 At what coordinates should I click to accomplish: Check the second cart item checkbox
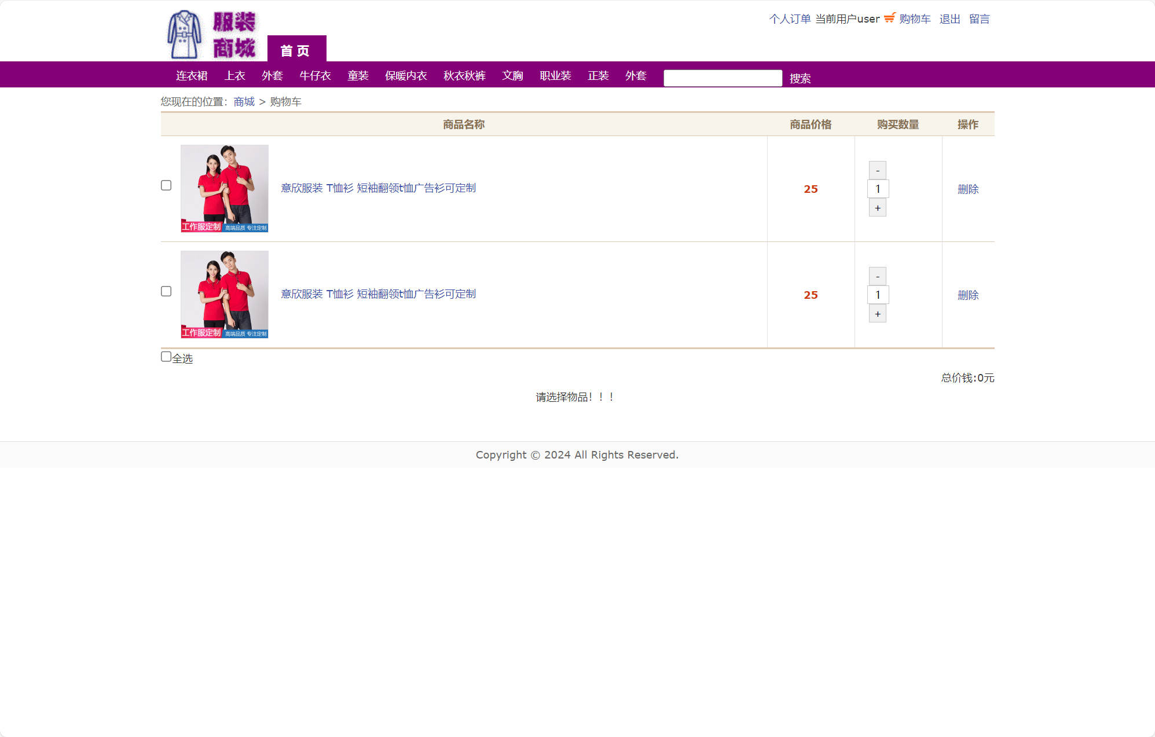166,291
